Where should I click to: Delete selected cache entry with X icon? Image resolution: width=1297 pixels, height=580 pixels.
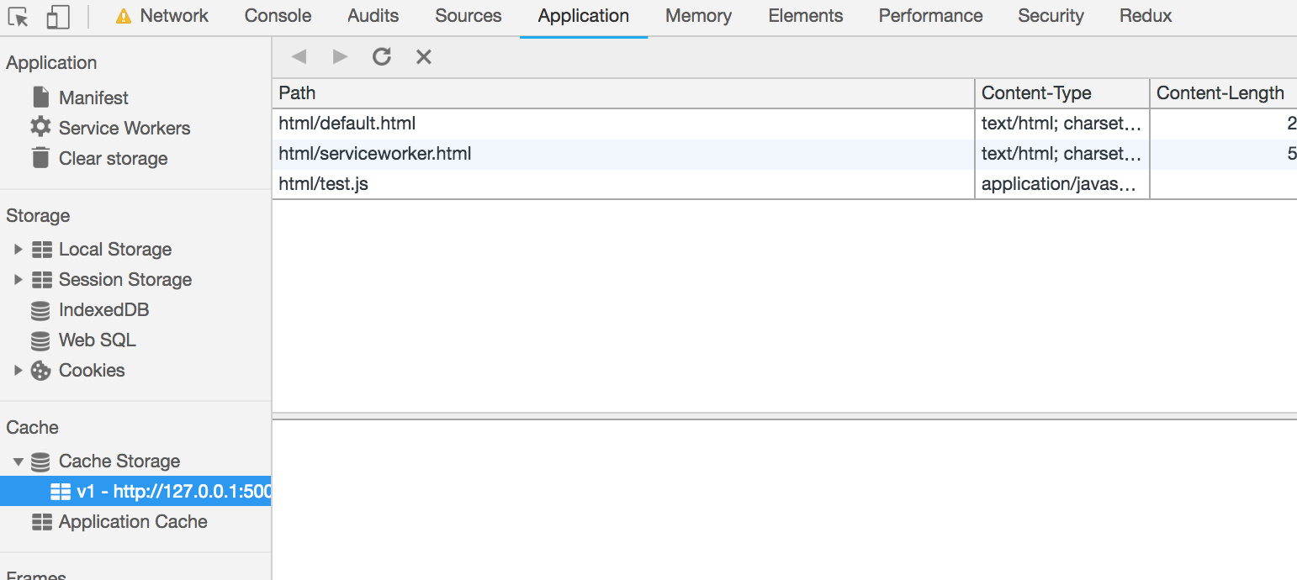423,56
